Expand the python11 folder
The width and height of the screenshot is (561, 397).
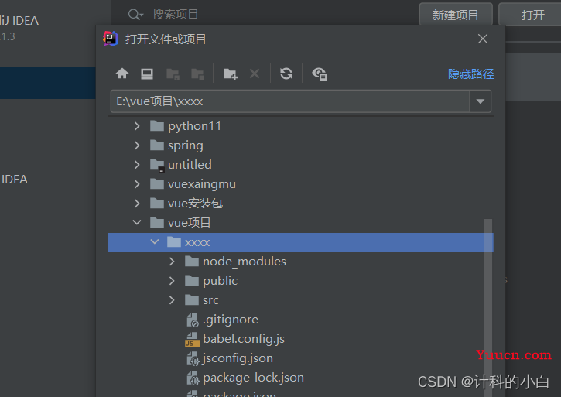coord(137,126)
